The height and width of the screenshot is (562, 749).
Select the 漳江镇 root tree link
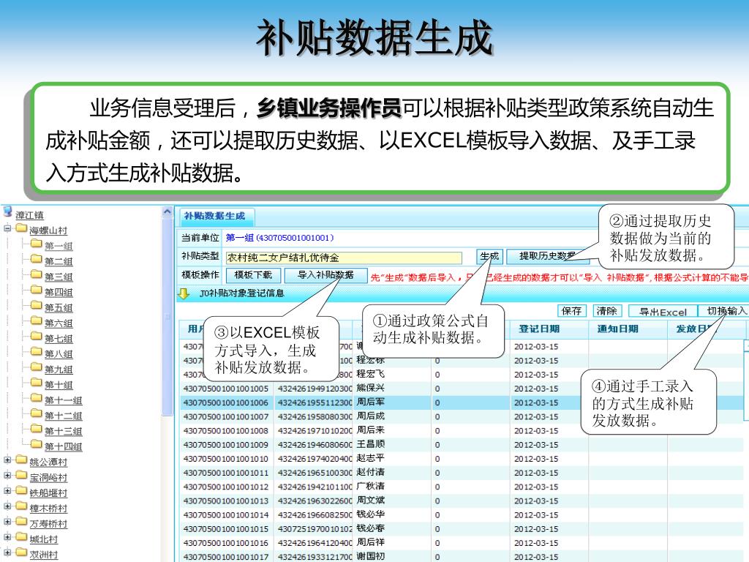[x=29, y=215]
